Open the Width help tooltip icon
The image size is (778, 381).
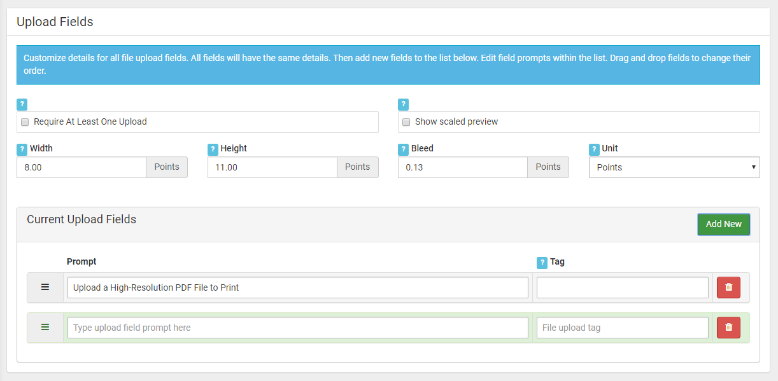pyautogui.click(x=22, y=149)
